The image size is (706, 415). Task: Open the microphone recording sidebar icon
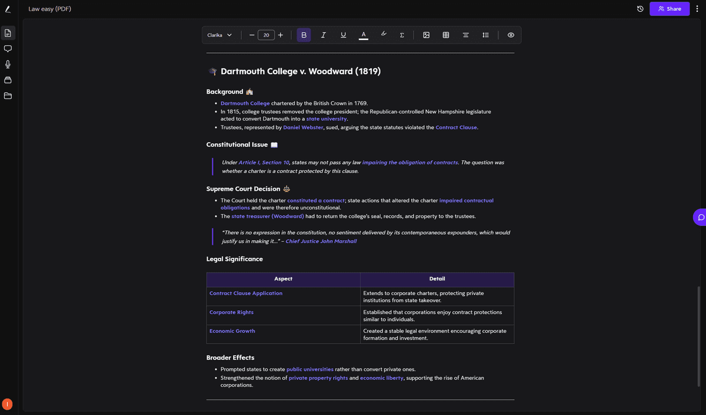(8, 64)
